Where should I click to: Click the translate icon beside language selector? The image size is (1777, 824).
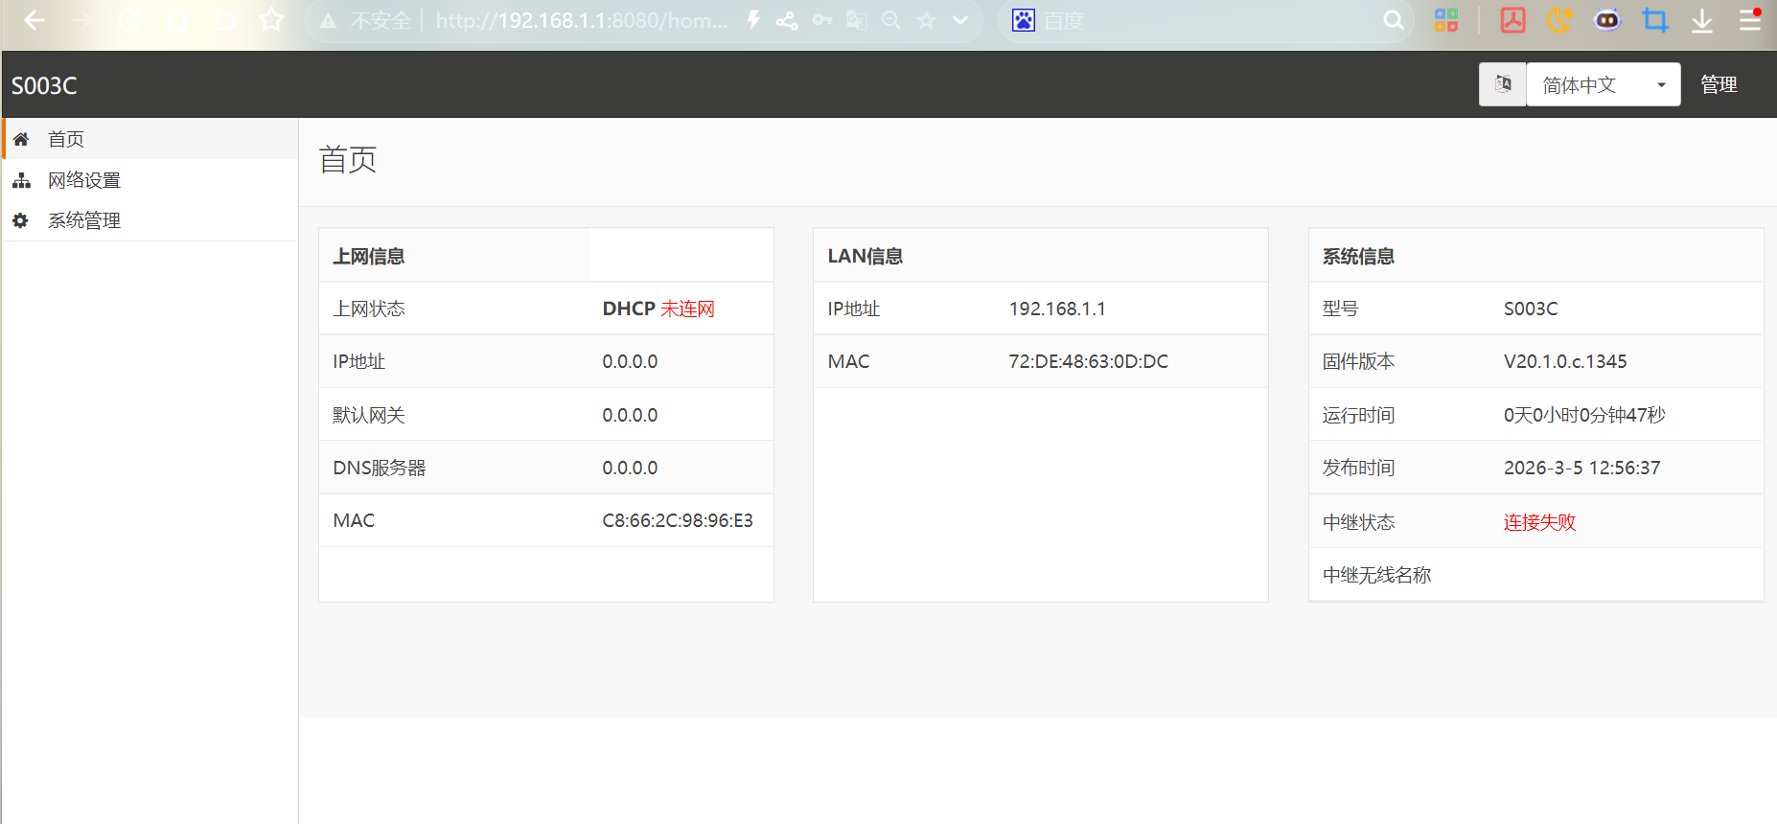[x=1503, y=84]
